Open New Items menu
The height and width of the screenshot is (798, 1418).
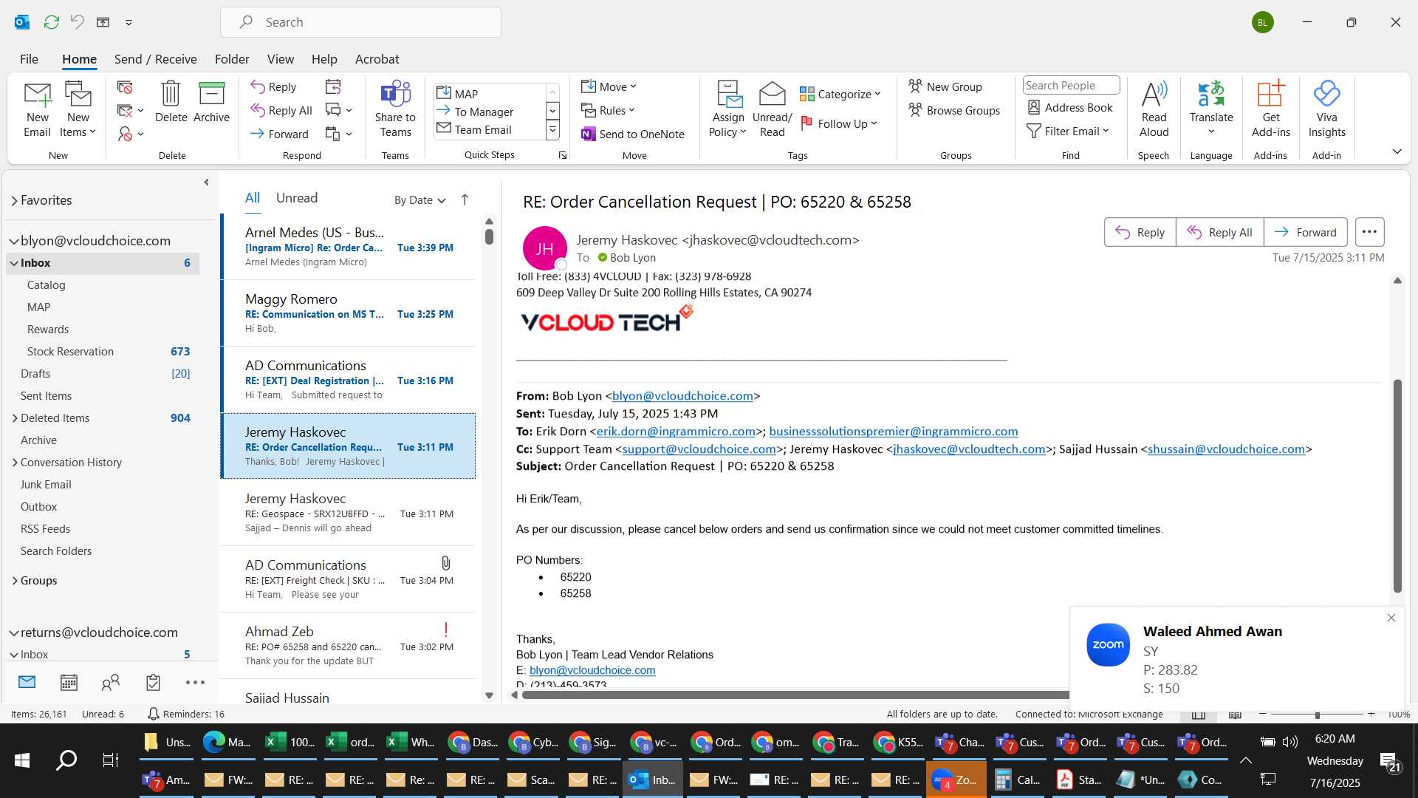tap(78, 109)
